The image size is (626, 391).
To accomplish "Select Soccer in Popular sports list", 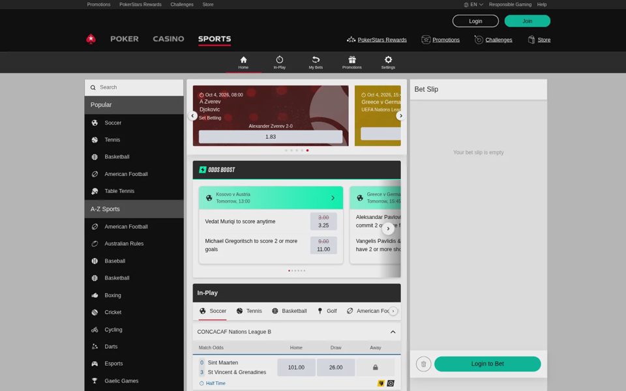I will 134,123.
